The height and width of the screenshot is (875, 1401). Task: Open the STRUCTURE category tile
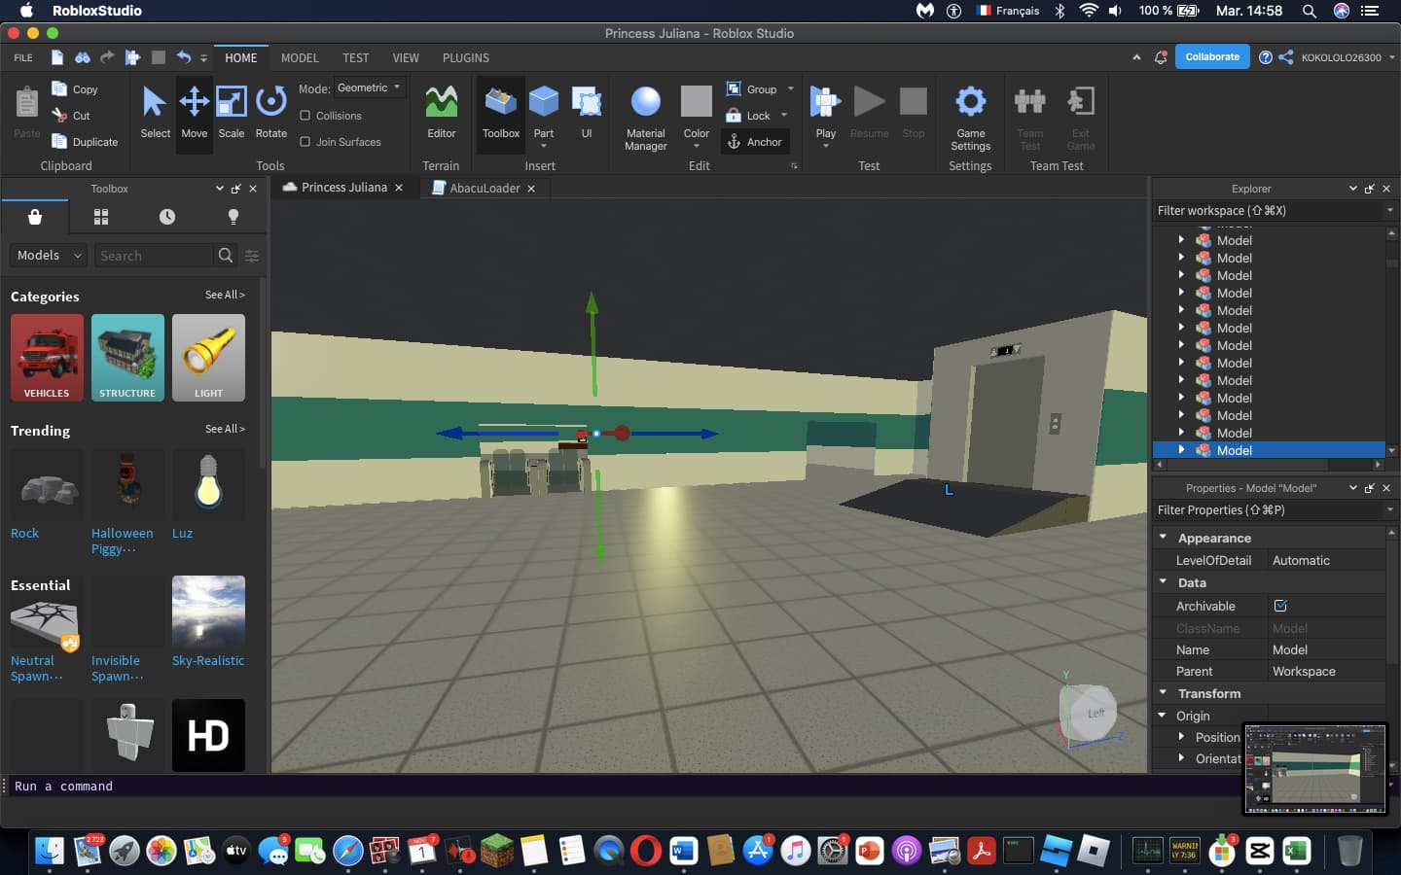click(127, 358)
